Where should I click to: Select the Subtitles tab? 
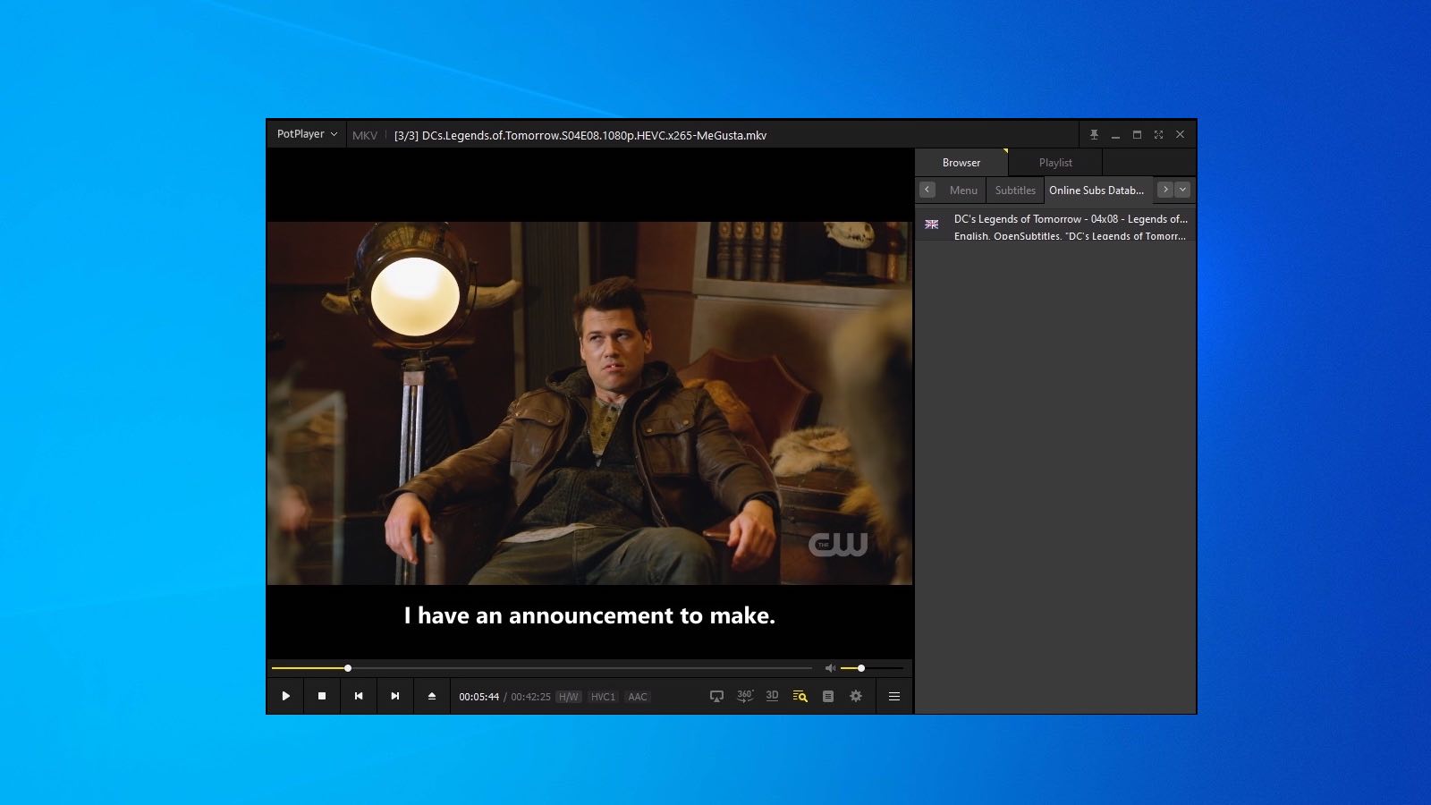pyautogui.click(x=1015, y=191)
